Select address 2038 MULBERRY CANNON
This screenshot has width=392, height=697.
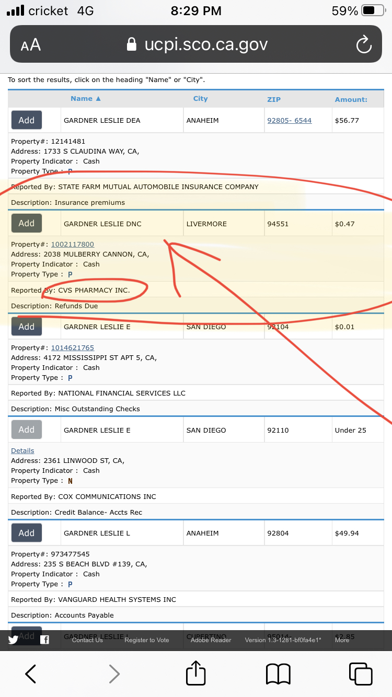tap(80, 254)
